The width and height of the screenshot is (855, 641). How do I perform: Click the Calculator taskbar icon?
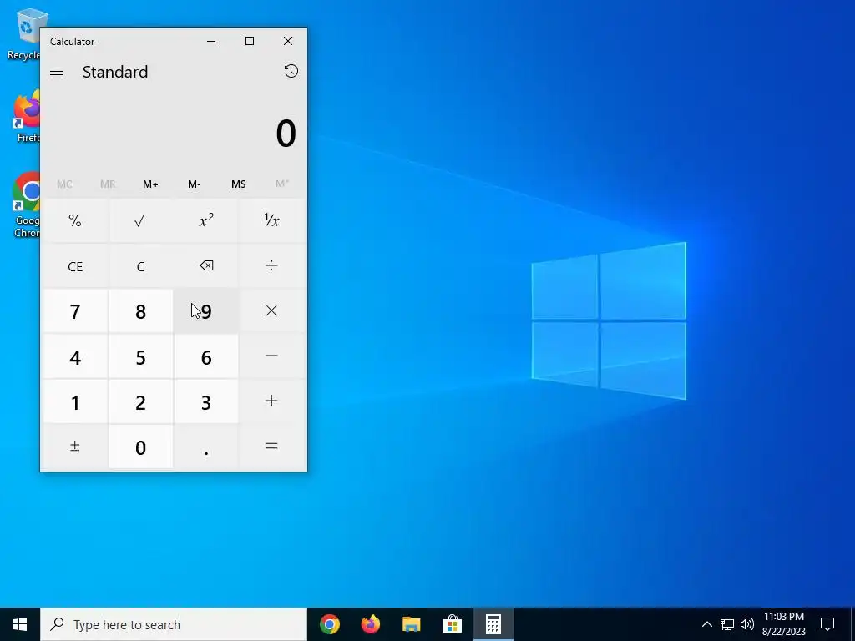(493, 624)
